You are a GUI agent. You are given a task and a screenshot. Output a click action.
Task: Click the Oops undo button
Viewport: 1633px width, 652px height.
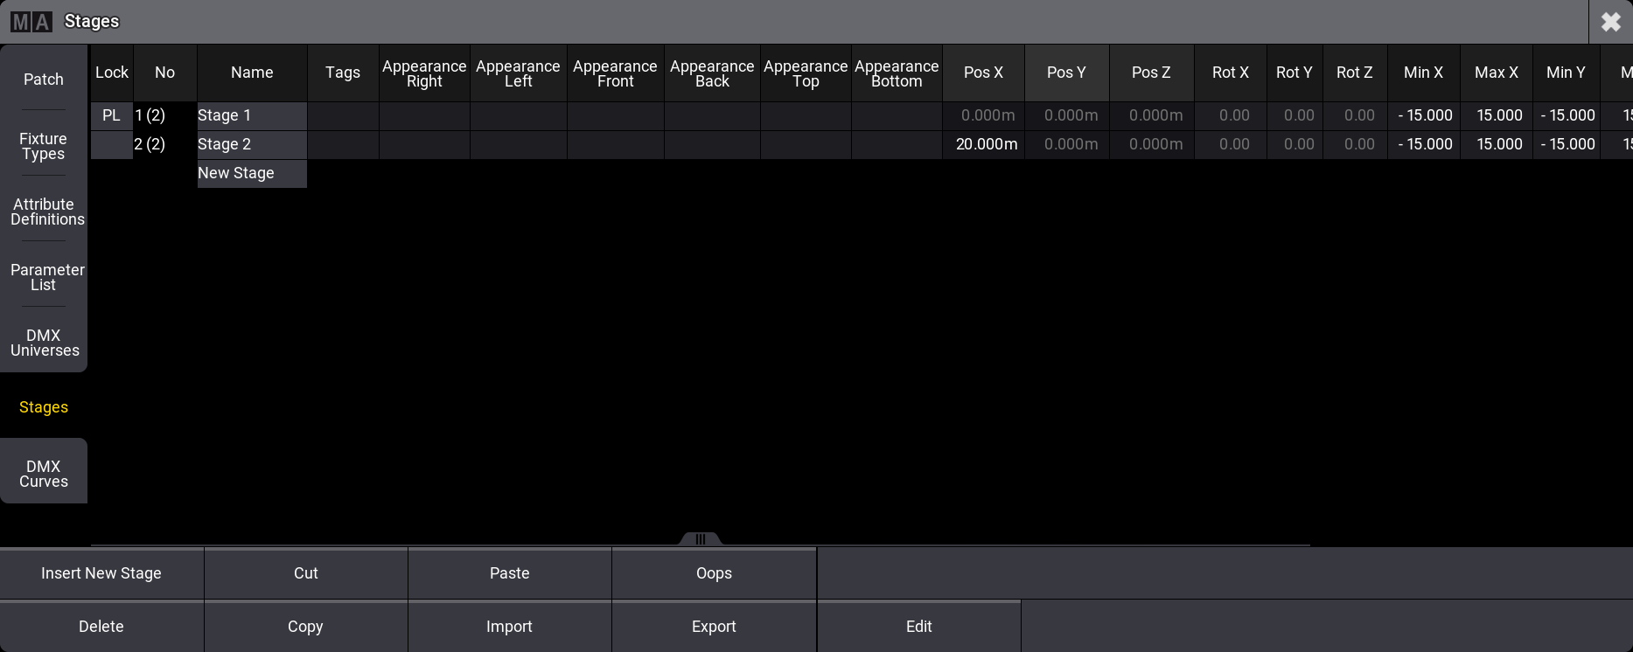click(714, 573)
